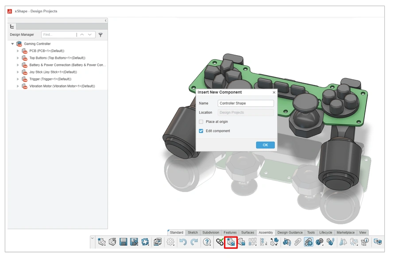Click the tree info properties icon
394x258 pixels.
pos(365,242)
